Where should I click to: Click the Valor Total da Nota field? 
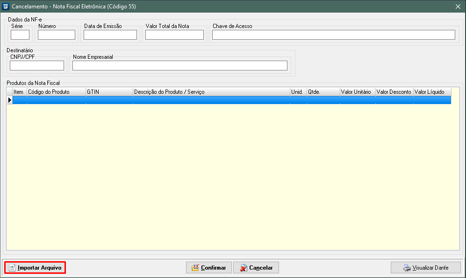[174, 35]
